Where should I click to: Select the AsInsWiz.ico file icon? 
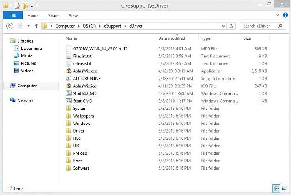pos(69,86)
